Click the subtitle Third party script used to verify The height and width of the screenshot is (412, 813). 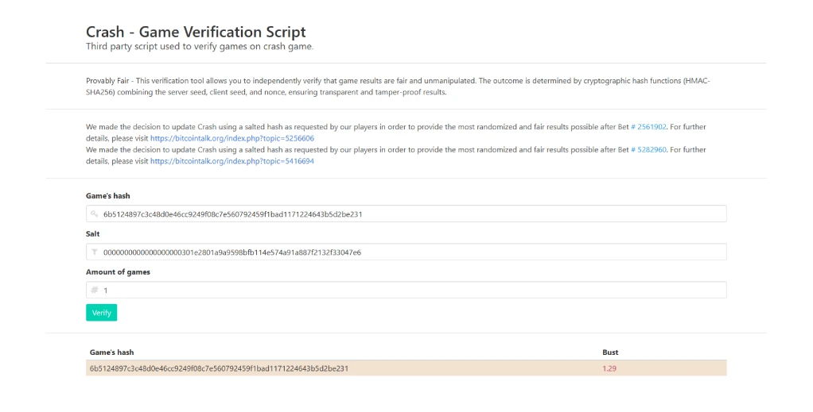200,47
